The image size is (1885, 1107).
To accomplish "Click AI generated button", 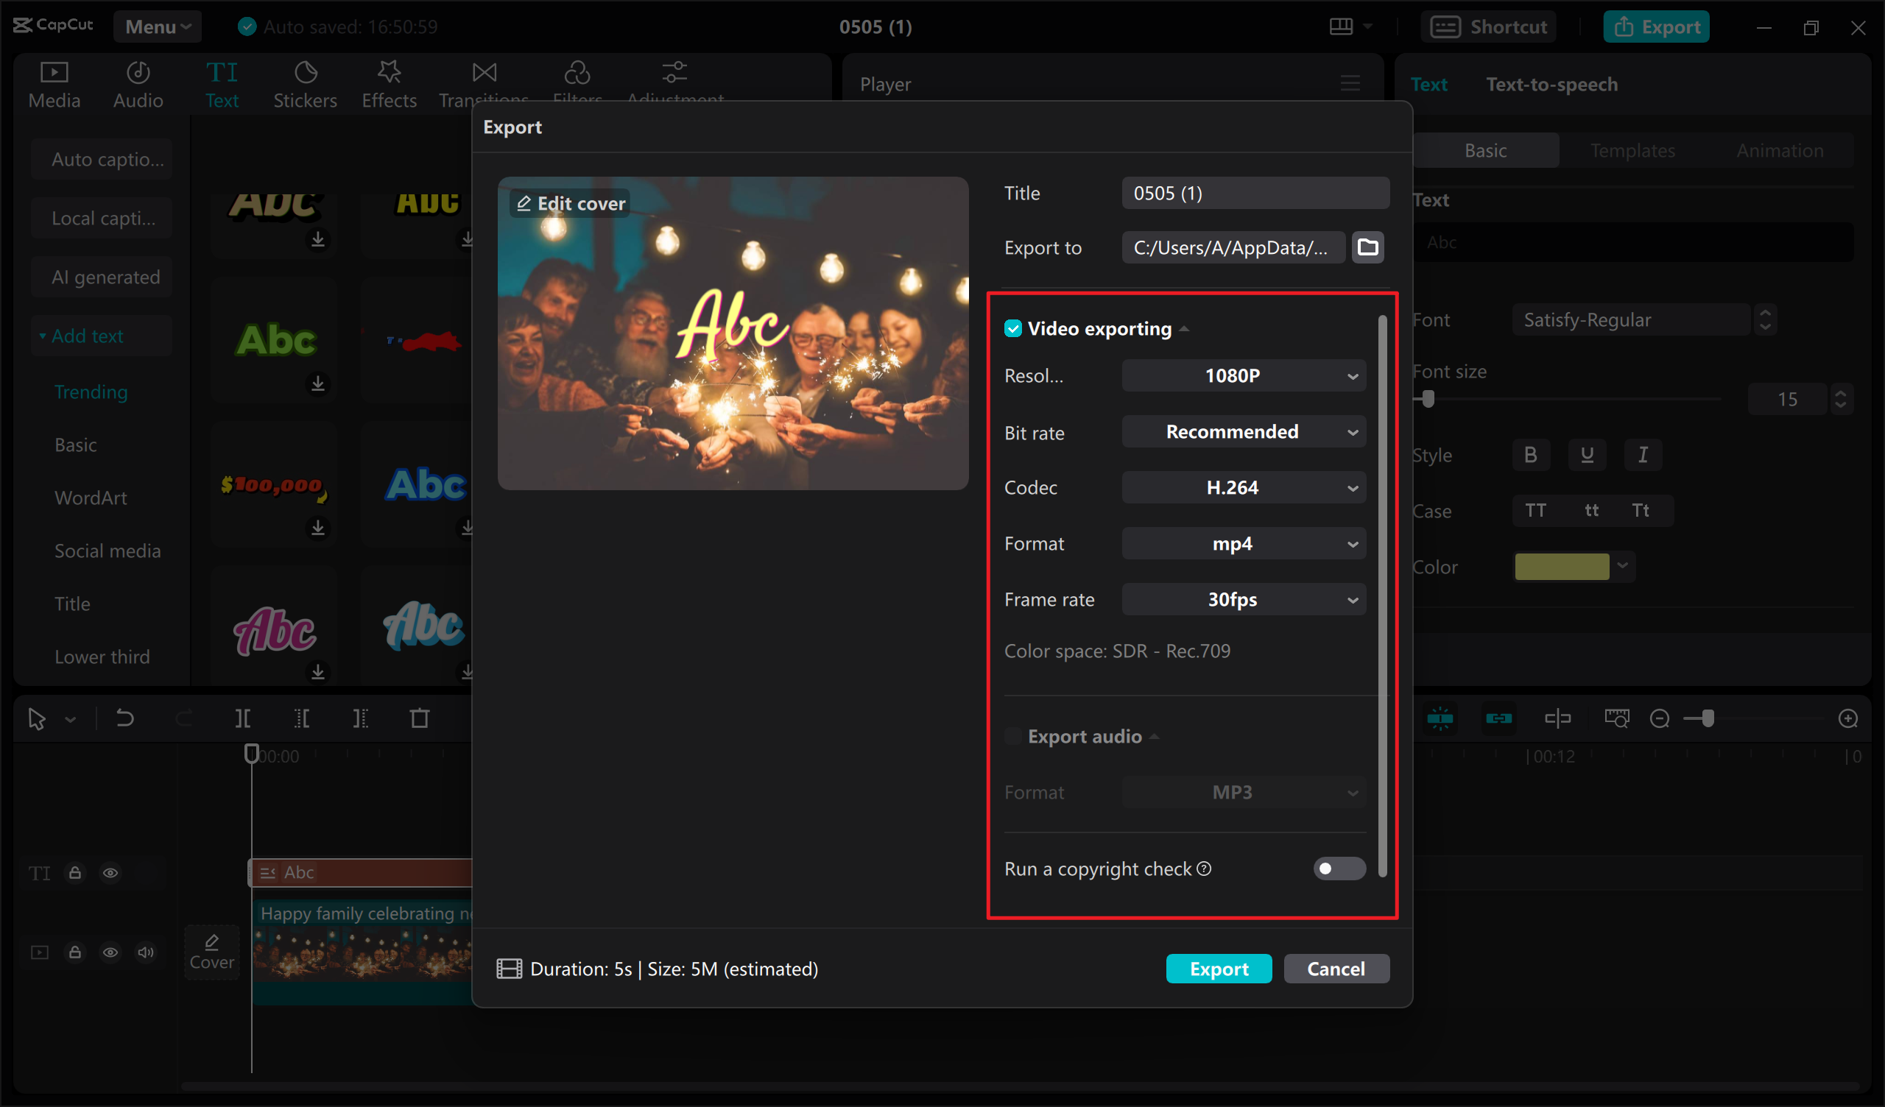I will 102,277.
